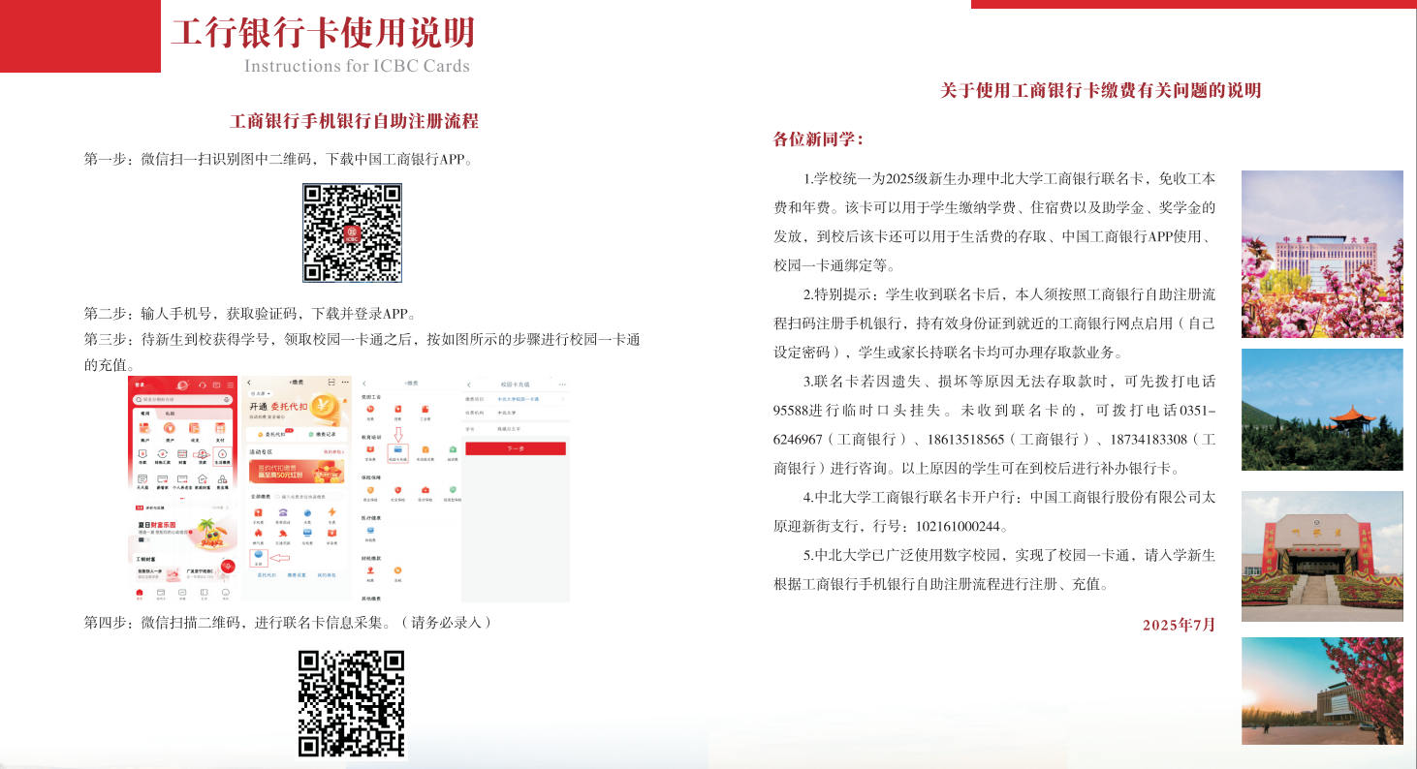Image resolution: width=1417 pixels, height=769 pixels.
Task: Click the 教育培训 section heading
Action: coord(371,437)
